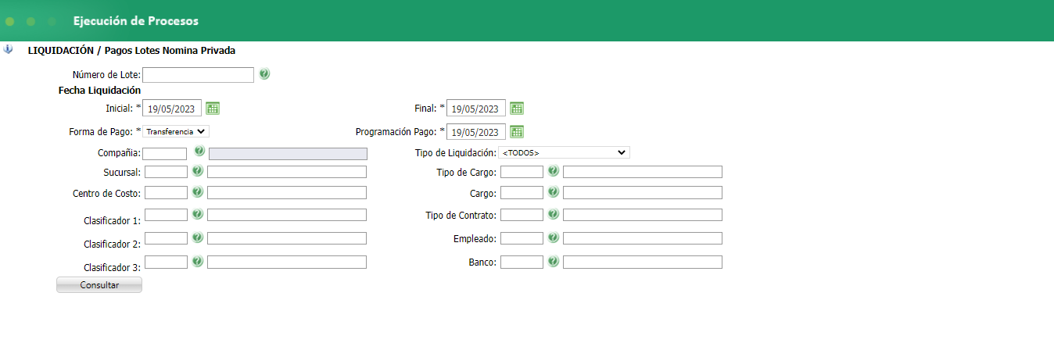Image resolution: width=1054 pixels, height=357 pixels.
Task: Click the Programación Pago date field
Action: [x=476, y=132]
